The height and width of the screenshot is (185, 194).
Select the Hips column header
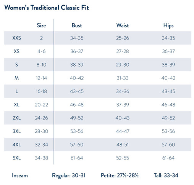168,26
